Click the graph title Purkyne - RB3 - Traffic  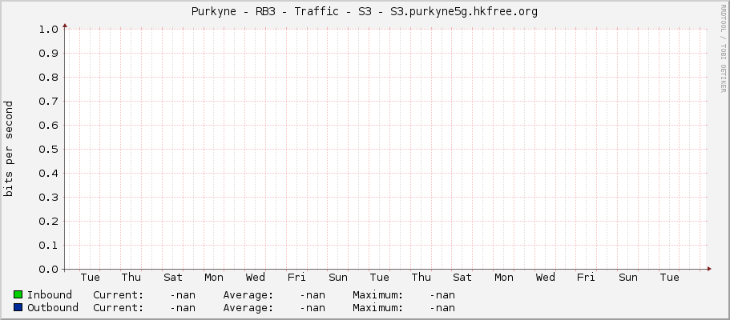(364, 12)
